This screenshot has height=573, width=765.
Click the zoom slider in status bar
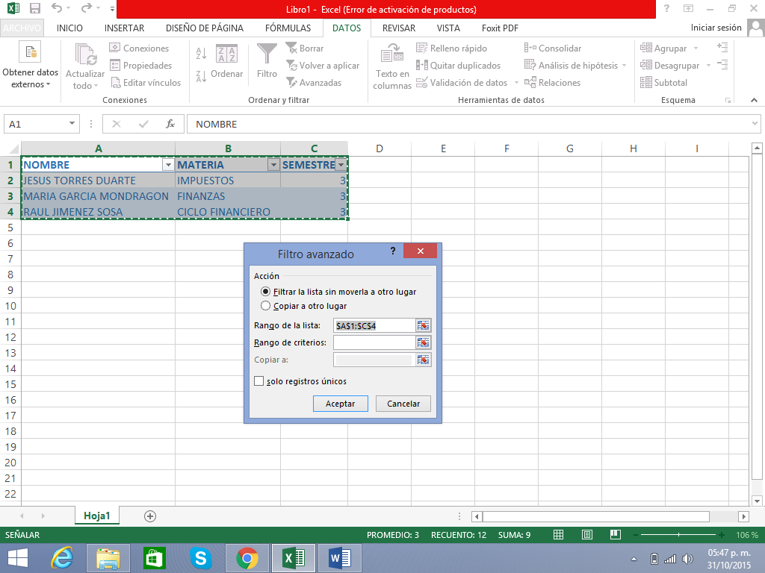click(x=678, y=535)
